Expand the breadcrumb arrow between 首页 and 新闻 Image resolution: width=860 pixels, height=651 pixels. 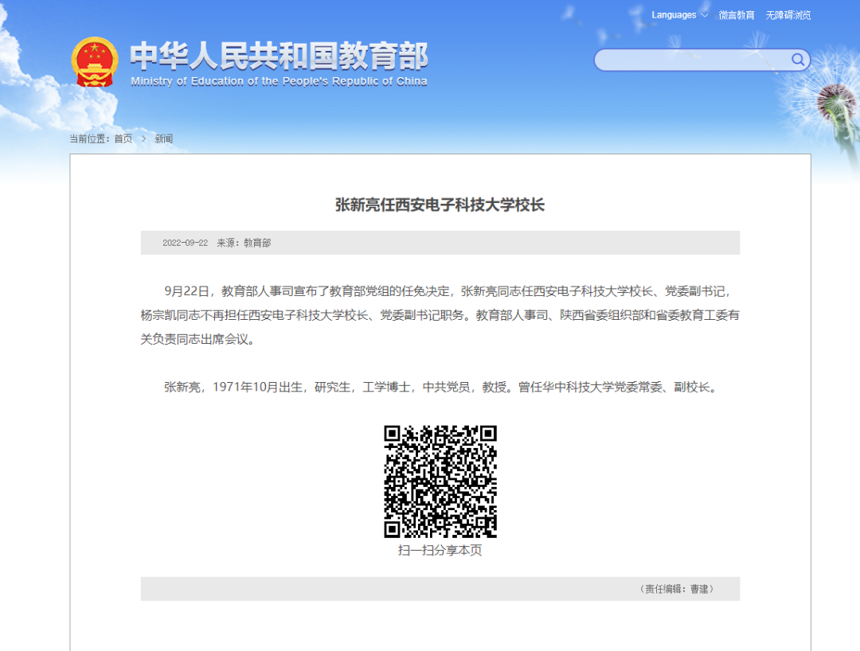coord(143,138)
